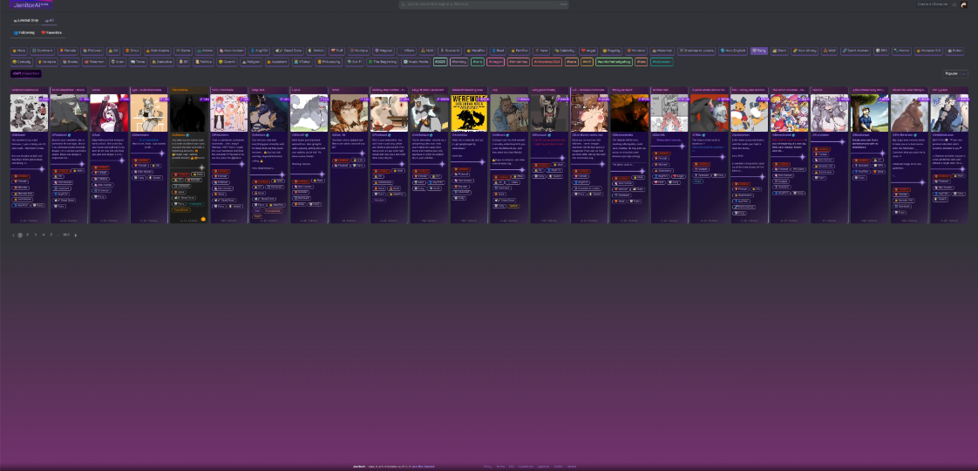
Task: Toggle the Limitless Only filter
Action: tap(26, 19)
